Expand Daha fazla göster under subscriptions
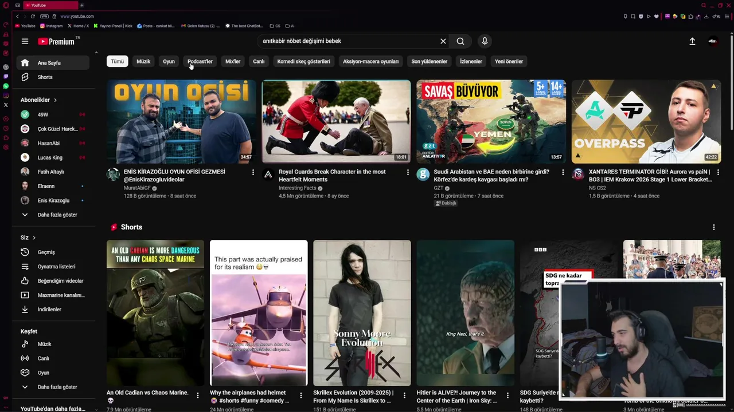Viewport: 734px width, 412px height. coord(52,215)
